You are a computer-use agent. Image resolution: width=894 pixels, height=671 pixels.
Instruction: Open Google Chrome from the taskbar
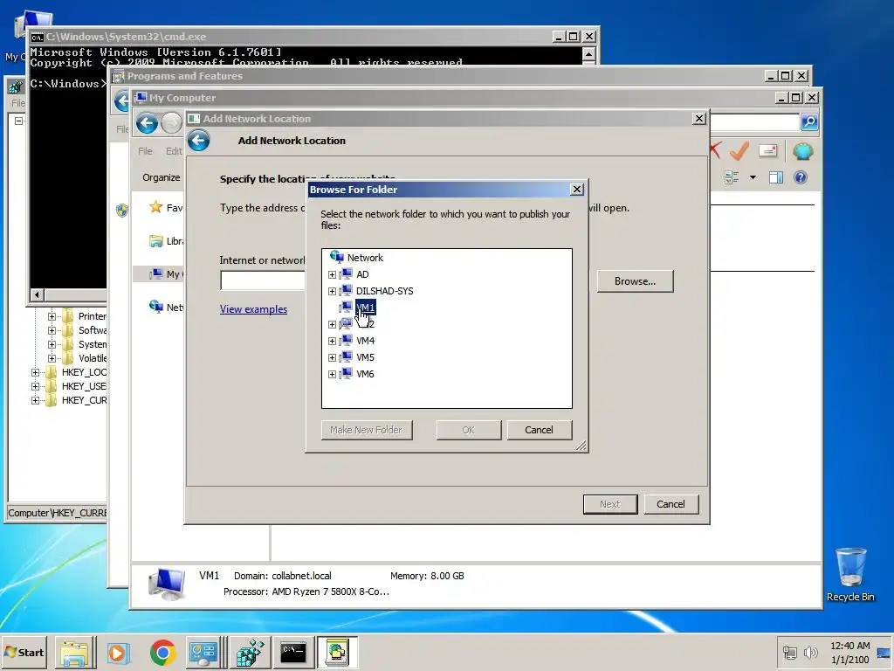click(162, 653)
